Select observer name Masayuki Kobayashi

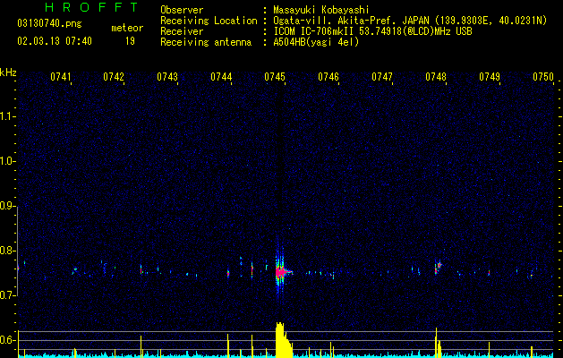click(321, 10)
